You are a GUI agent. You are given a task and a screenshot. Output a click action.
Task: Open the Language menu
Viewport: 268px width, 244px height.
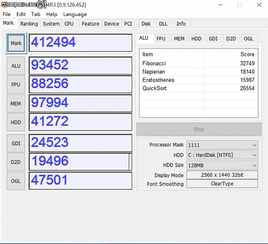point(75,15)
